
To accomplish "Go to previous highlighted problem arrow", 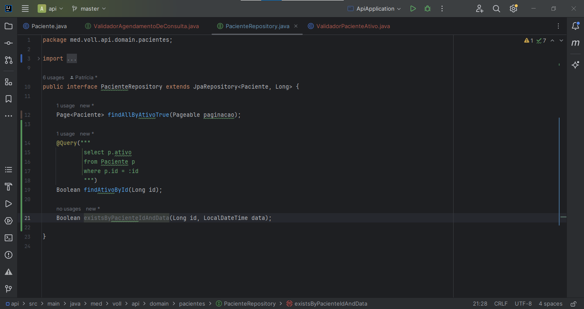I will [552, 40].
